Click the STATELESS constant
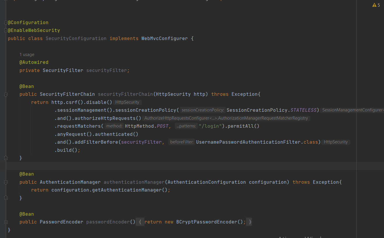Screen dimensions: 384x238 click(x=303, y=110)
